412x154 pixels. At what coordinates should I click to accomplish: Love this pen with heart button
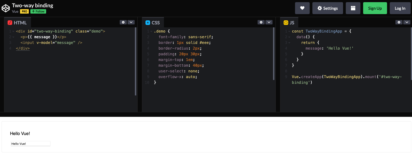point(302,8)
